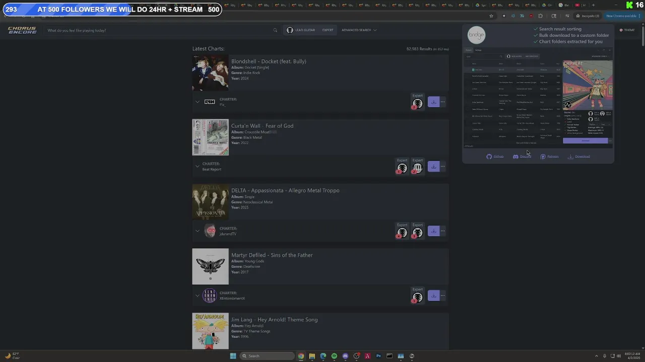
Task: Open a new browser tab with plus
Action: click(593, 5)
